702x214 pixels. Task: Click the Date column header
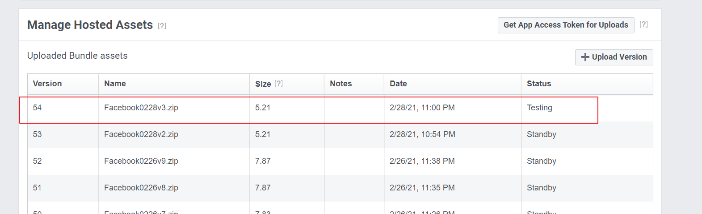pos(398,84)
